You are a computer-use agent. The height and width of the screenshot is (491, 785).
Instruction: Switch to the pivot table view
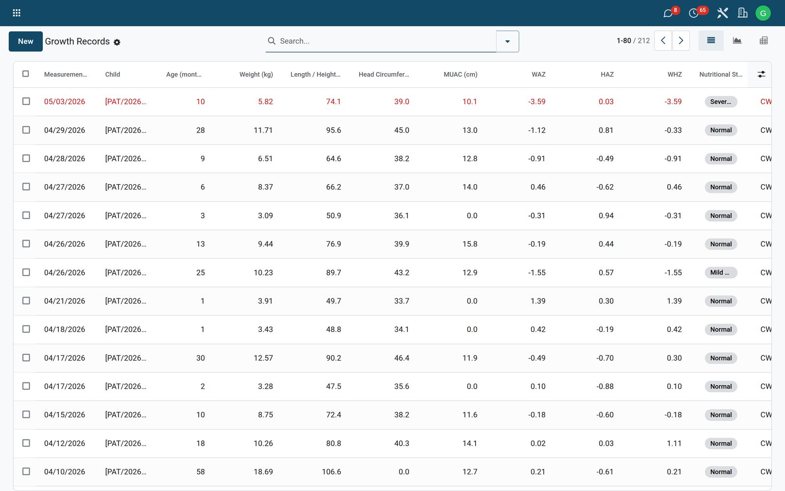pyautogui.click(x=763, y=41)
